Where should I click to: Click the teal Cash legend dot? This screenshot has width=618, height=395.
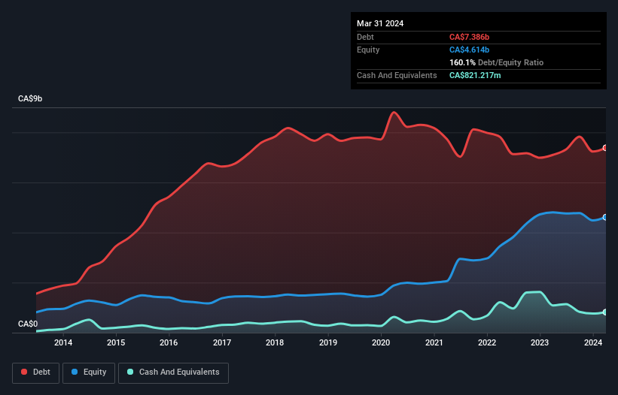pyautogui.click(x=130, y=372)
